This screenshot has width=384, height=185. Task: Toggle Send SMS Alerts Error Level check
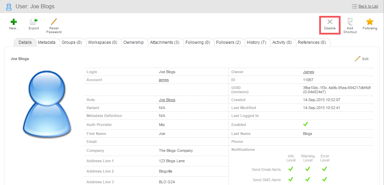[x=324, y=179]
